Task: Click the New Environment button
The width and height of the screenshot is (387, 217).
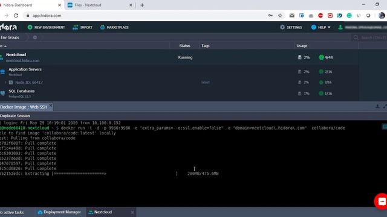Action: point(46,27)
